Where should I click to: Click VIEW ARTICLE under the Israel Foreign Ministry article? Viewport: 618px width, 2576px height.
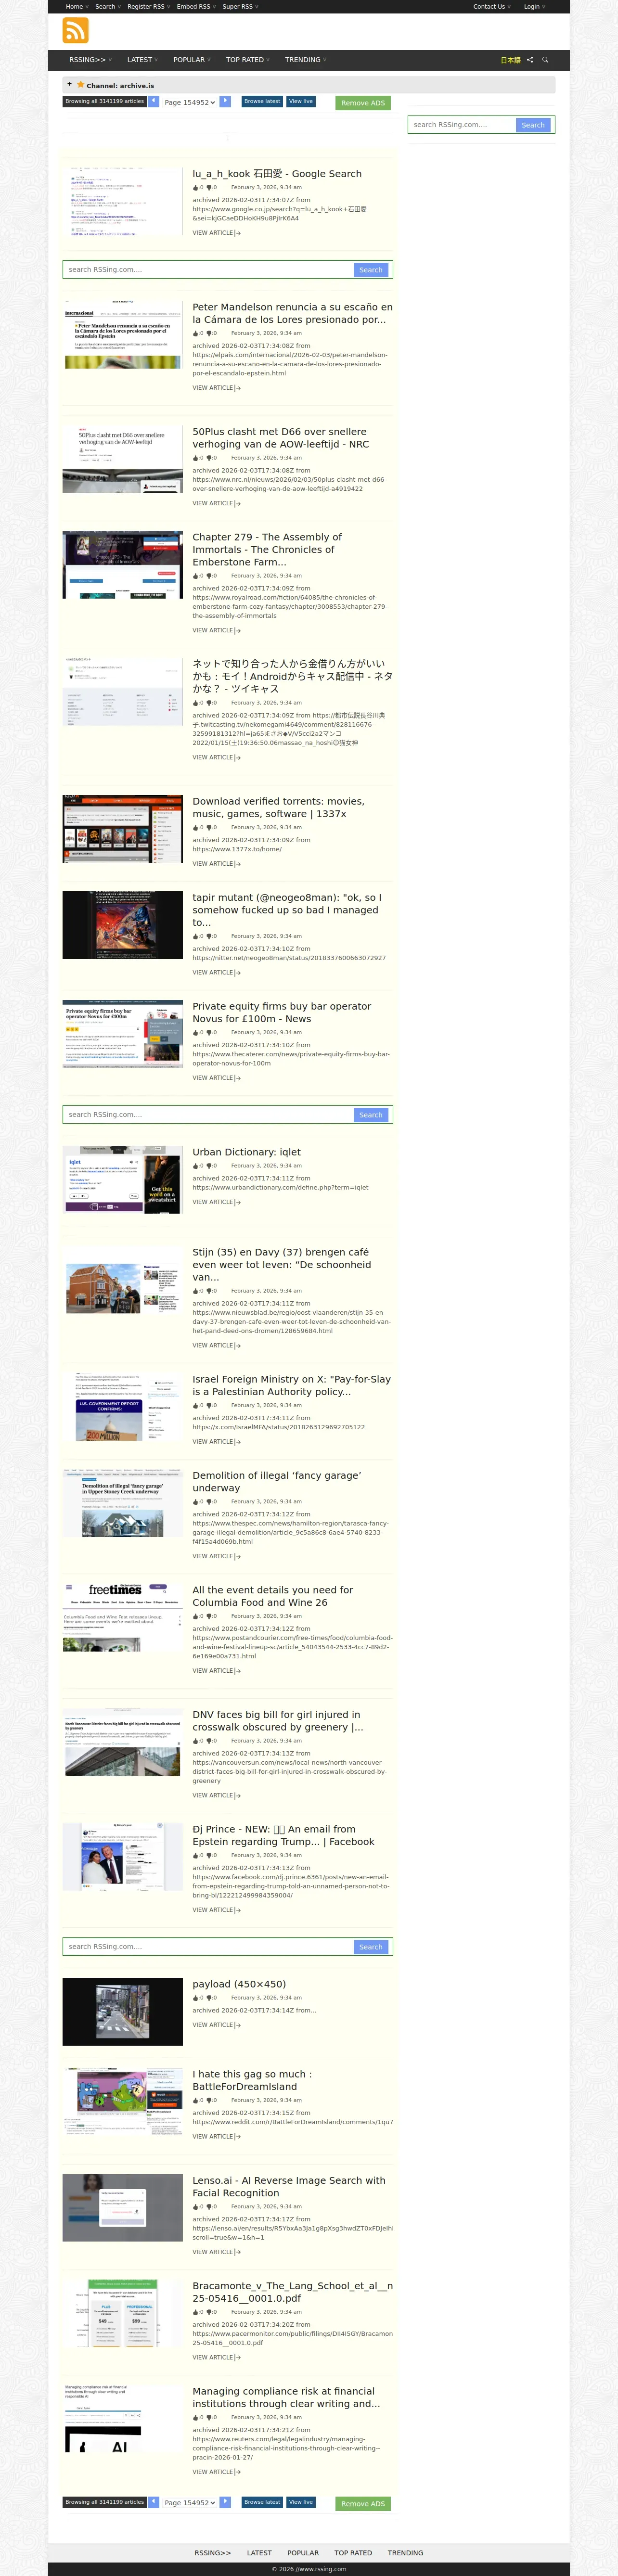(x=216, y=1442)
